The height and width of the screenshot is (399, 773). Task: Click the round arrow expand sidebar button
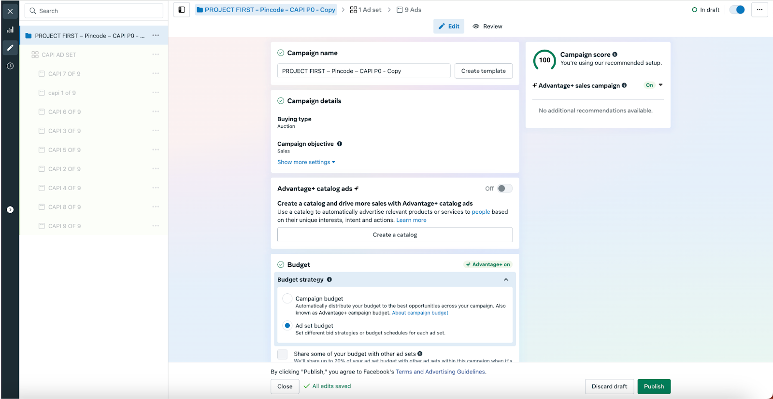[10, 210]
